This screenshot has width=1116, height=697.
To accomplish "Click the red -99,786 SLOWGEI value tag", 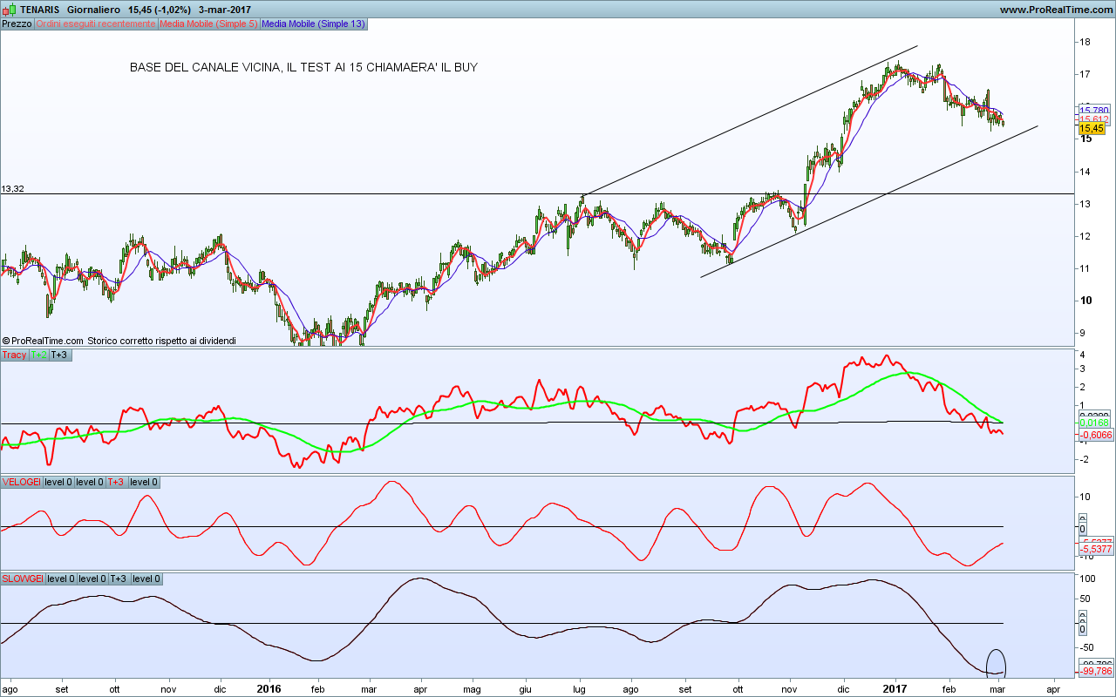I will (x=1096, y=672).
